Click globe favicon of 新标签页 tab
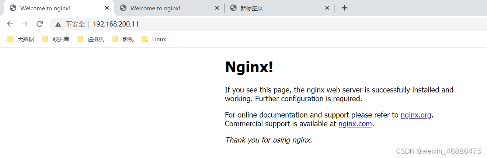The width and height of the screenshot is (487, 158). (233, 8)
